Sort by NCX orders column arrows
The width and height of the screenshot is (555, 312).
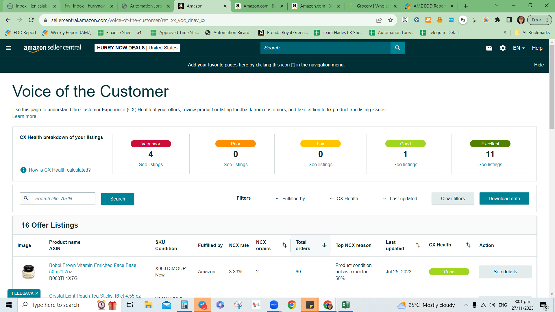[x=284, y=245]
